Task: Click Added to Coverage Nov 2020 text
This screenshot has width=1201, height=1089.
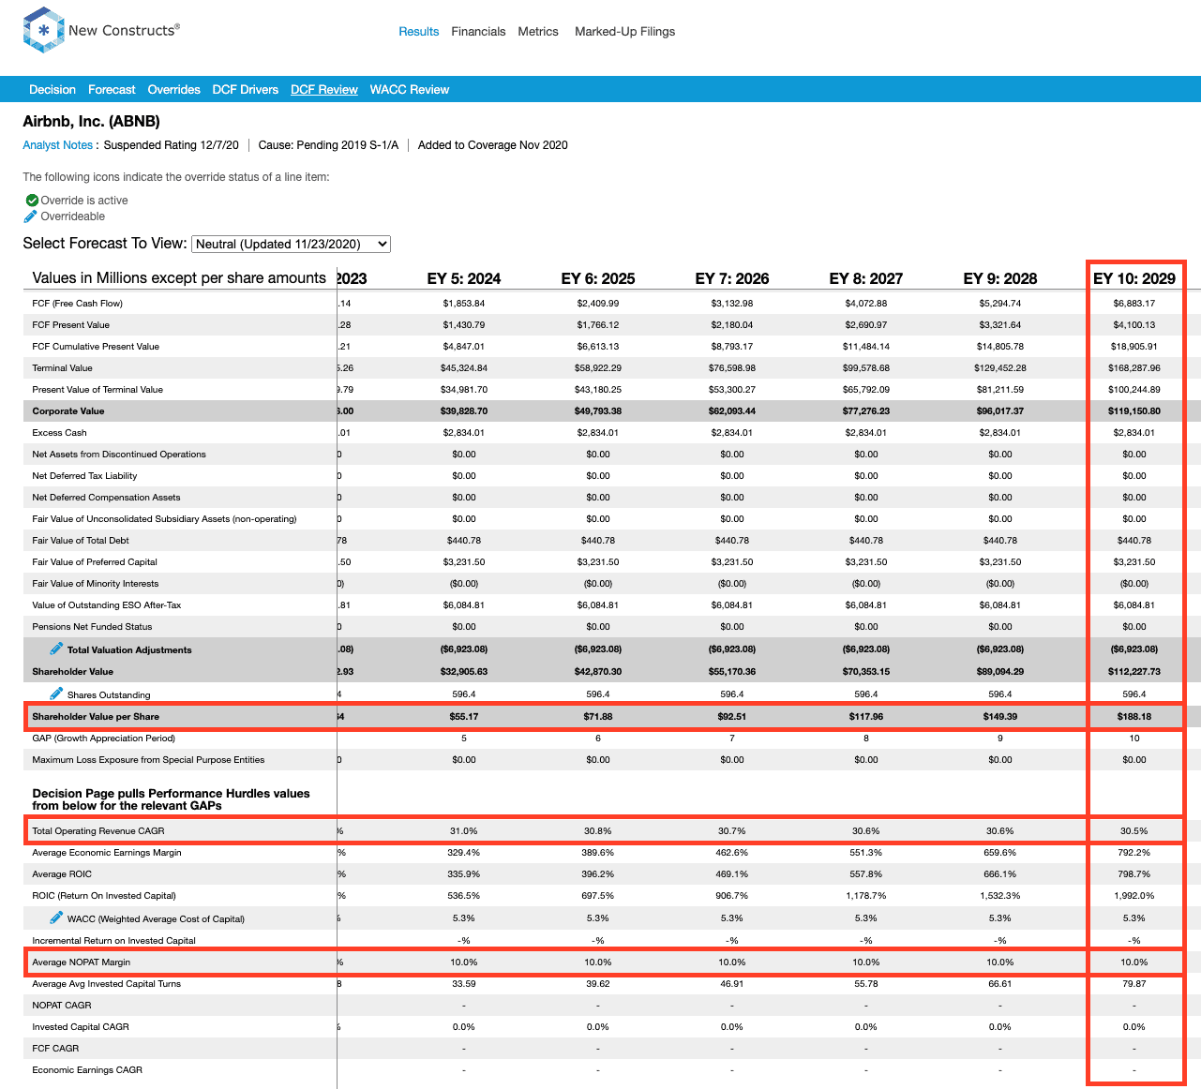Action: coord(492,145)
